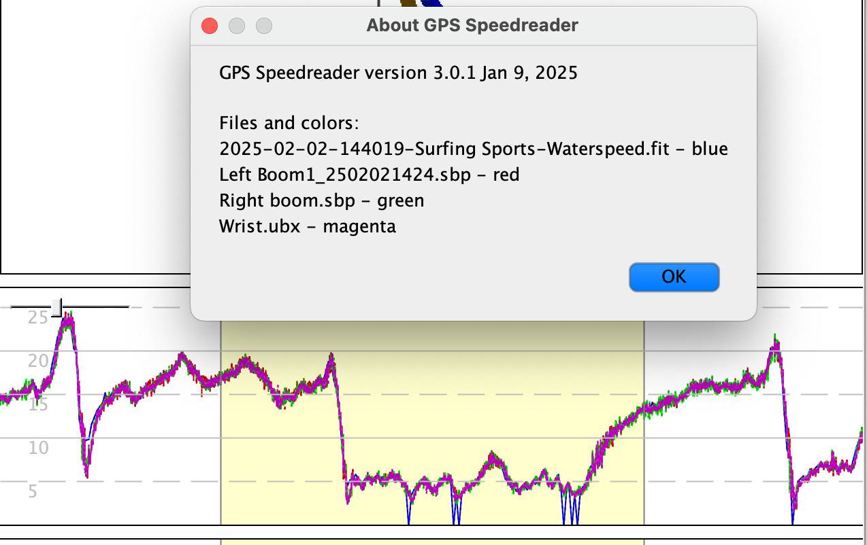Click the green zoom window control
867x545 pixels.
click(x=263, y=25)
